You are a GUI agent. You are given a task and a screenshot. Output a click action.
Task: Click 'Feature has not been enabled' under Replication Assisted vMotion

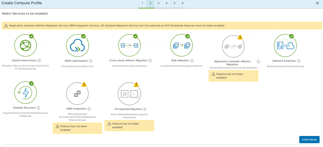(x=233, y=76)
